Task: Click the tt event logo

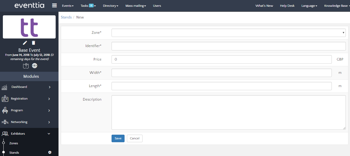Action: [x=29, y=27]
